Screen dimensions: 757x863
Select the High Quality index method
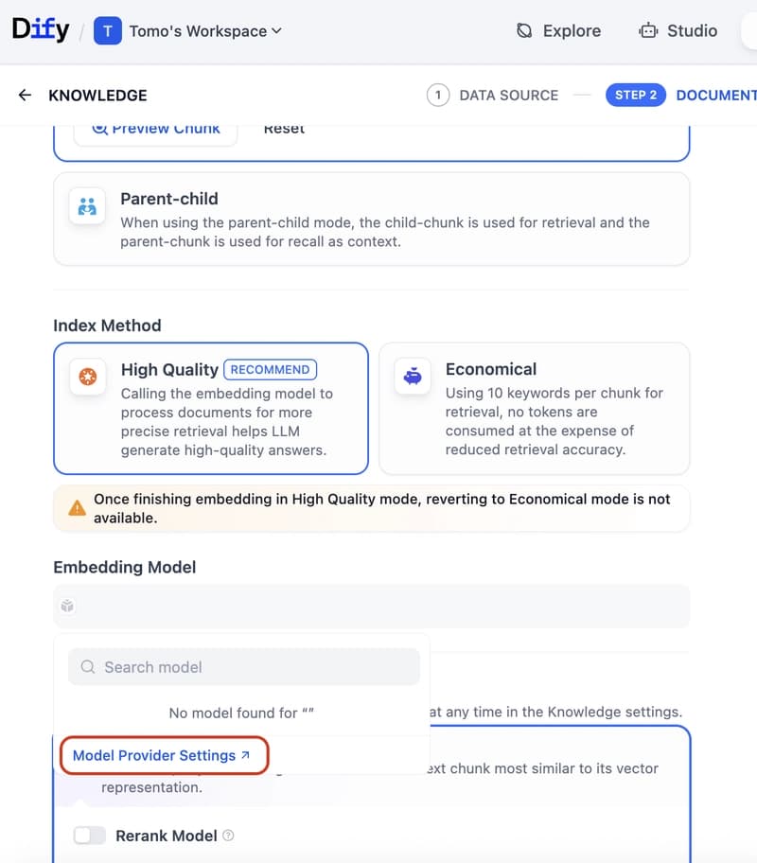click(x=210, y=407)
